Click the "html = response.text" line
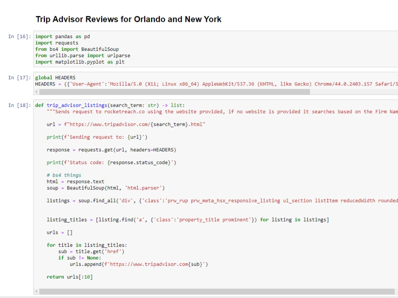The height and width of the screenshot is (298, 398). point(75,182)
